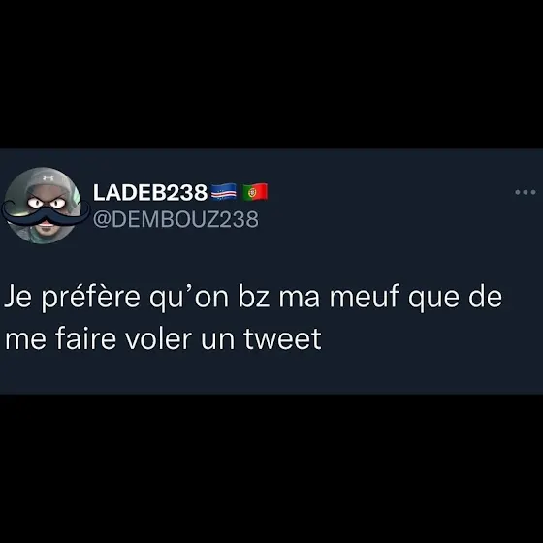
Task: Click the word "voler" in the tweet
Action: click(x=158, y=338)
